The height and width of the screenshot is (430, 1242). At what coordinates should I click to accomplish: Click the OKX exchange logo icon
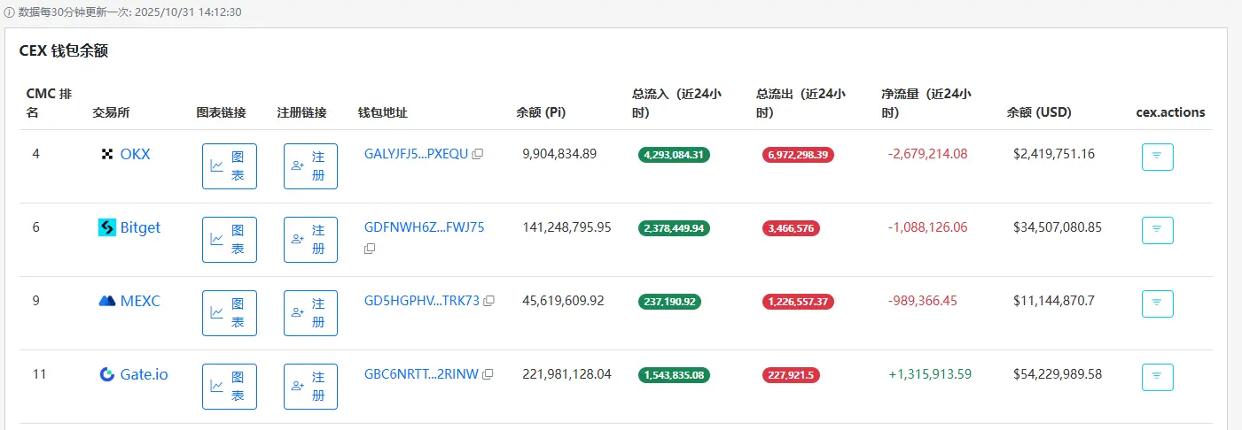click(107, 154)
